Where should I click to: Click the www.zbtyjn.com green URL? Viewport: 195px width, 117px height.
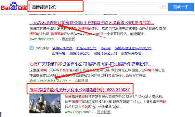pos(77,112)
